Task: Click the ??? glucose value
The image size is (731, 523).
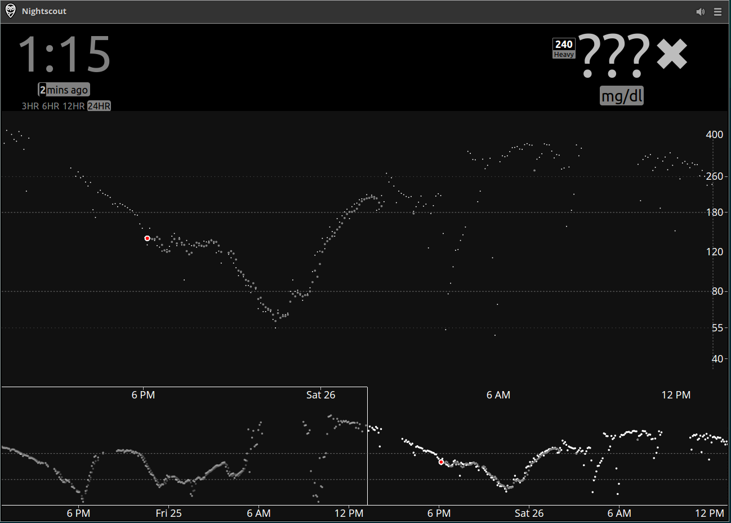Action: click(614, 55)
